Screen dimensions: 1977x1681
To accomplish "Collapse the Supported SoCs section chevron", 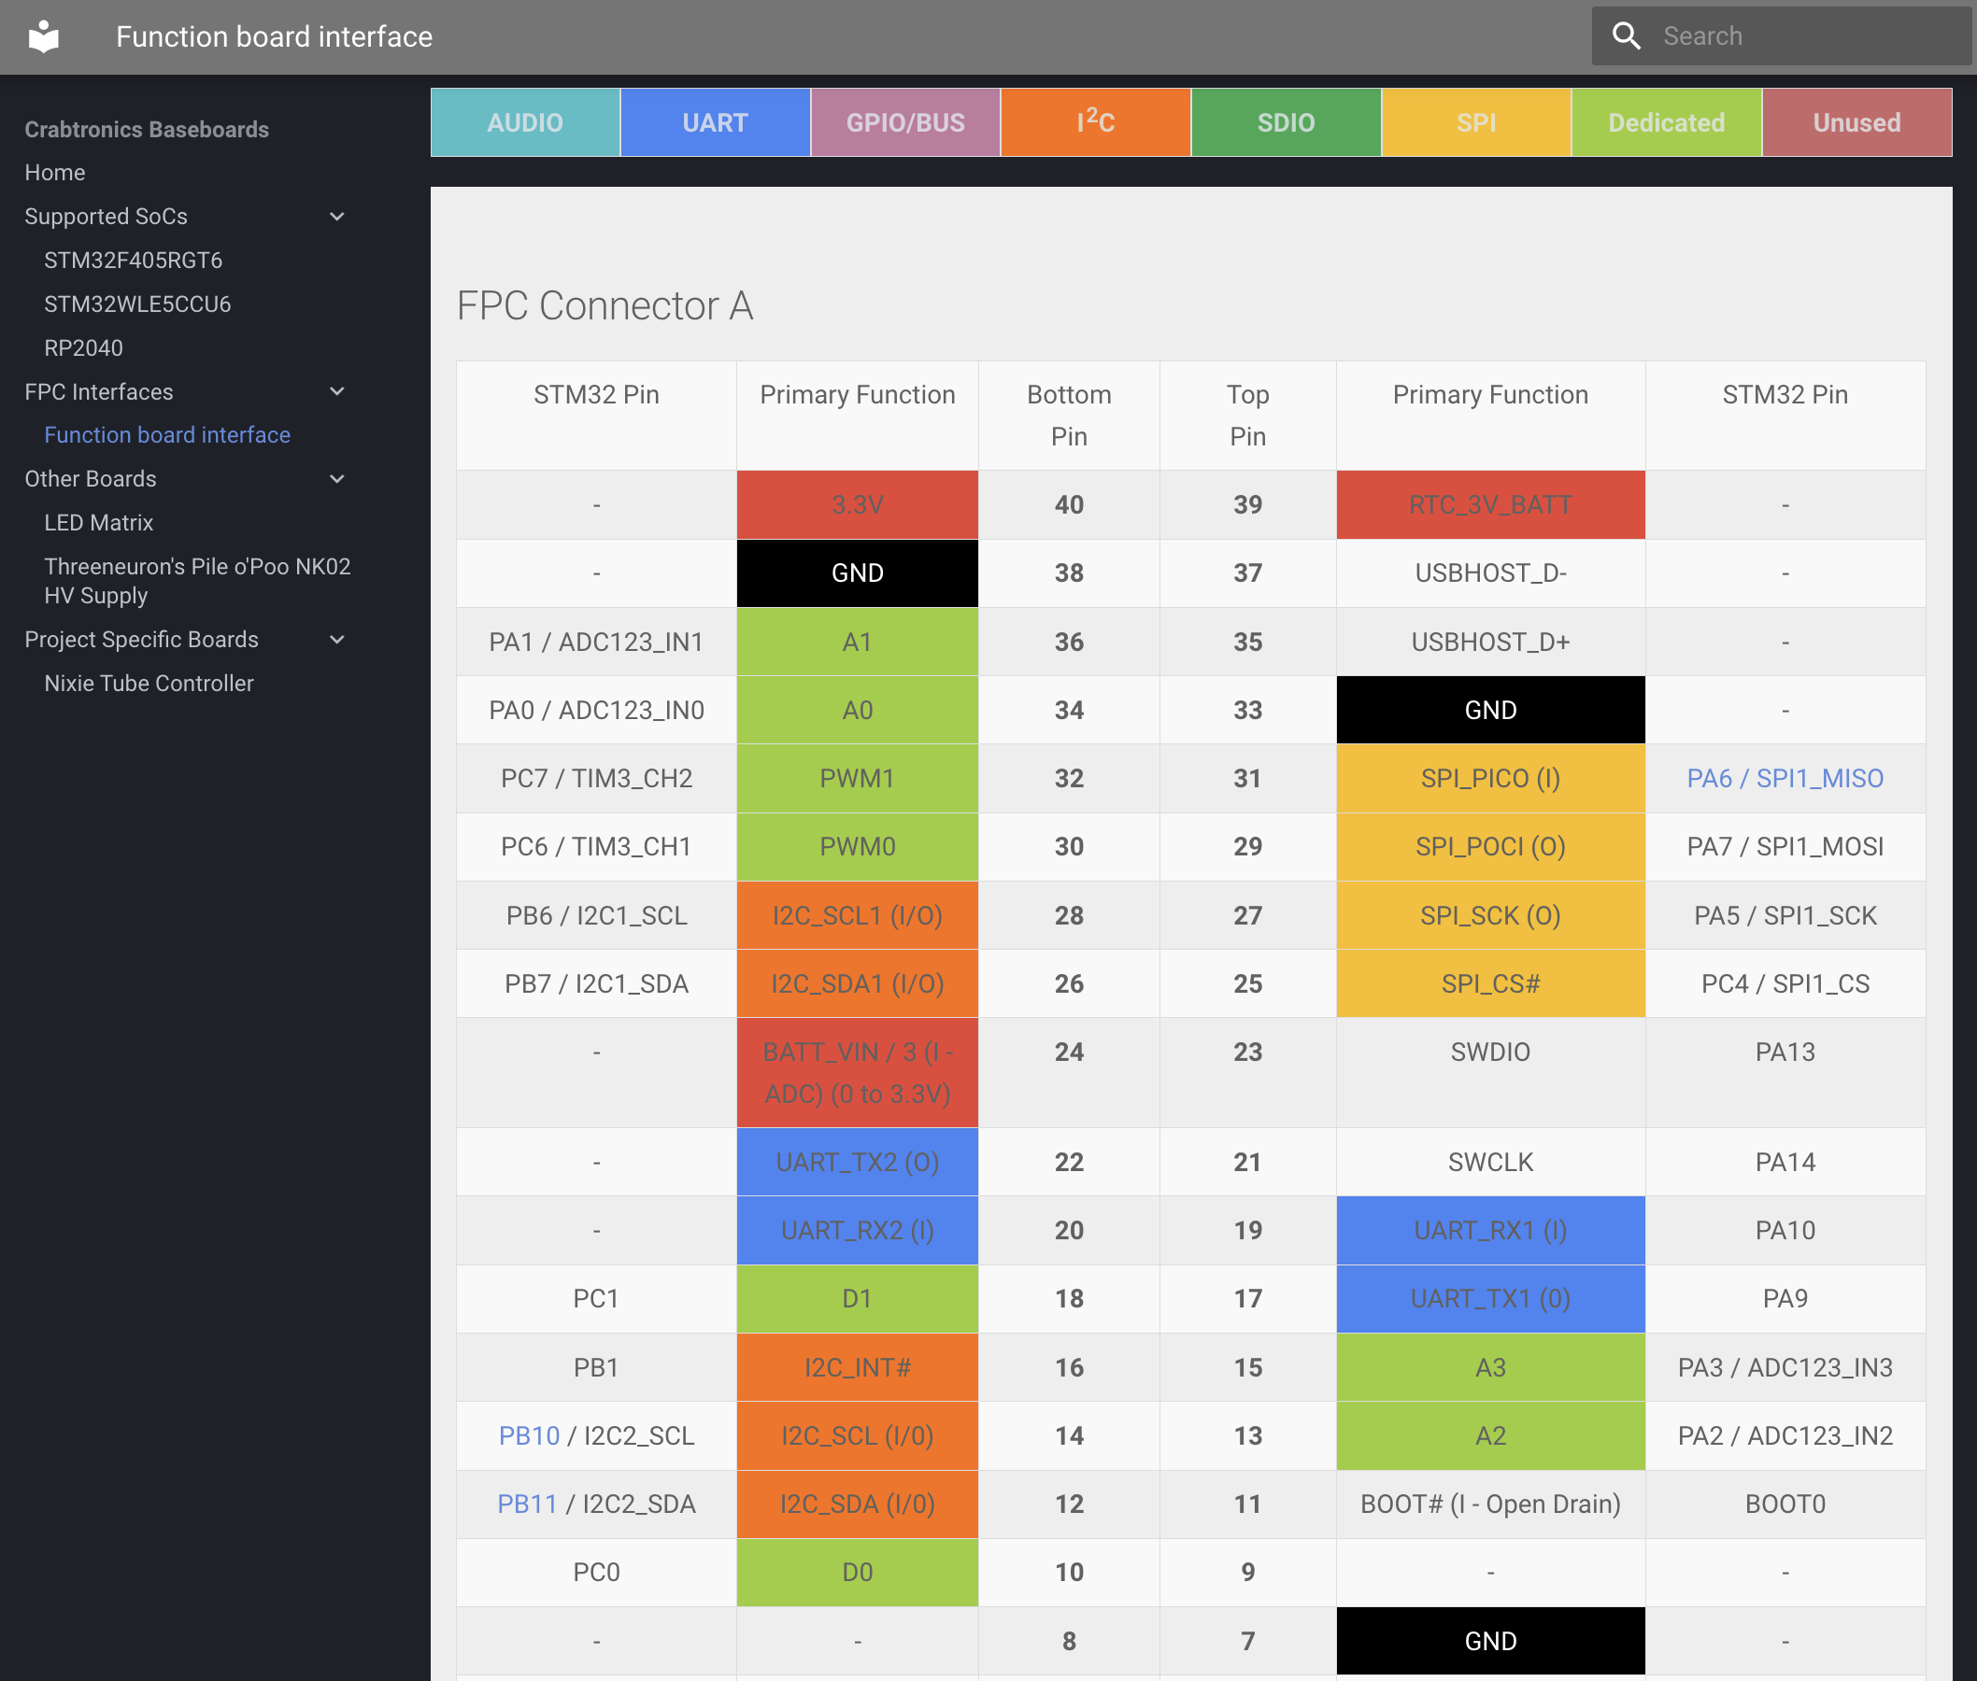I will (336, 217).
